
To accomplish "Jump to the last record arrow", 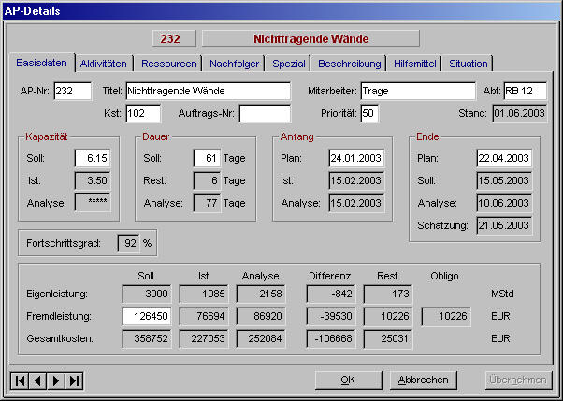I will tap(75, 380).
